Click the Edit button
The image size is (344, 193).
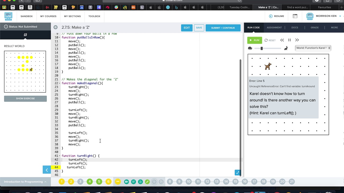[x=187, y=28]
